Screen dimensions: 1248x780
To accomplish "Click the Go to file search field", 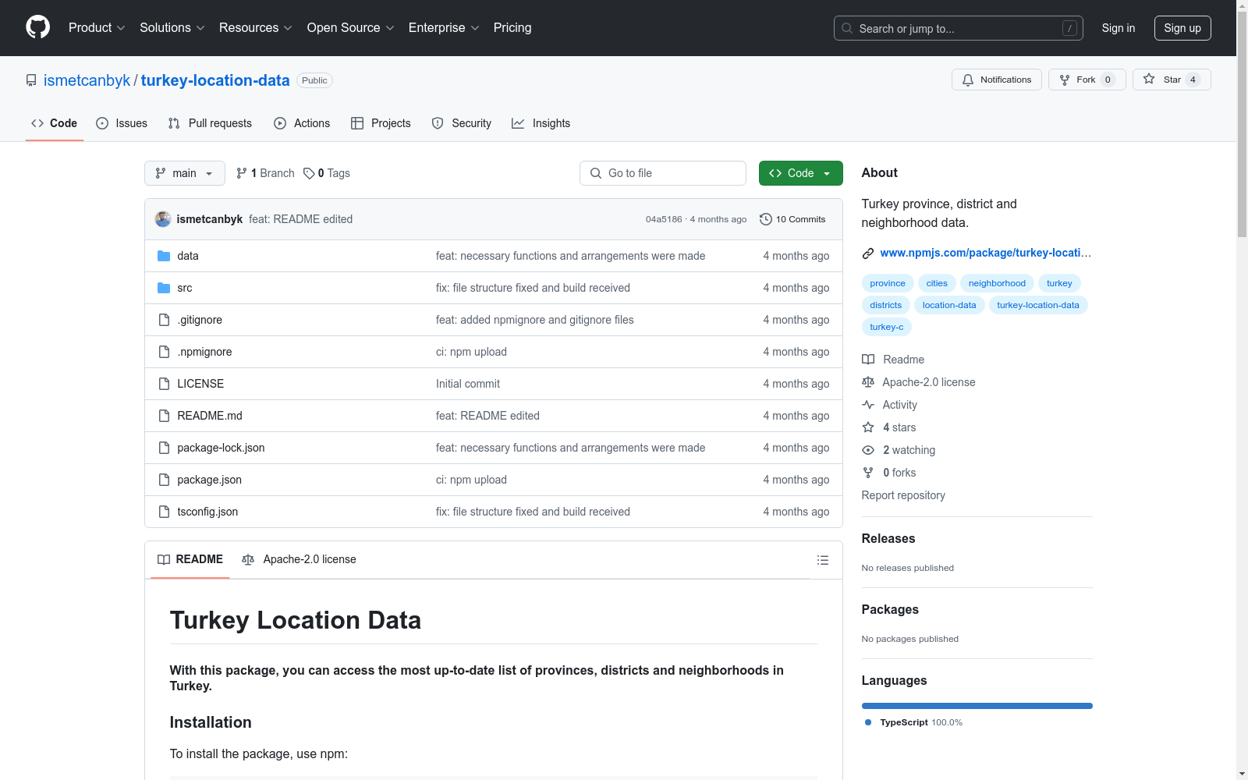I will pyautogui.click(x=663, y=173).
